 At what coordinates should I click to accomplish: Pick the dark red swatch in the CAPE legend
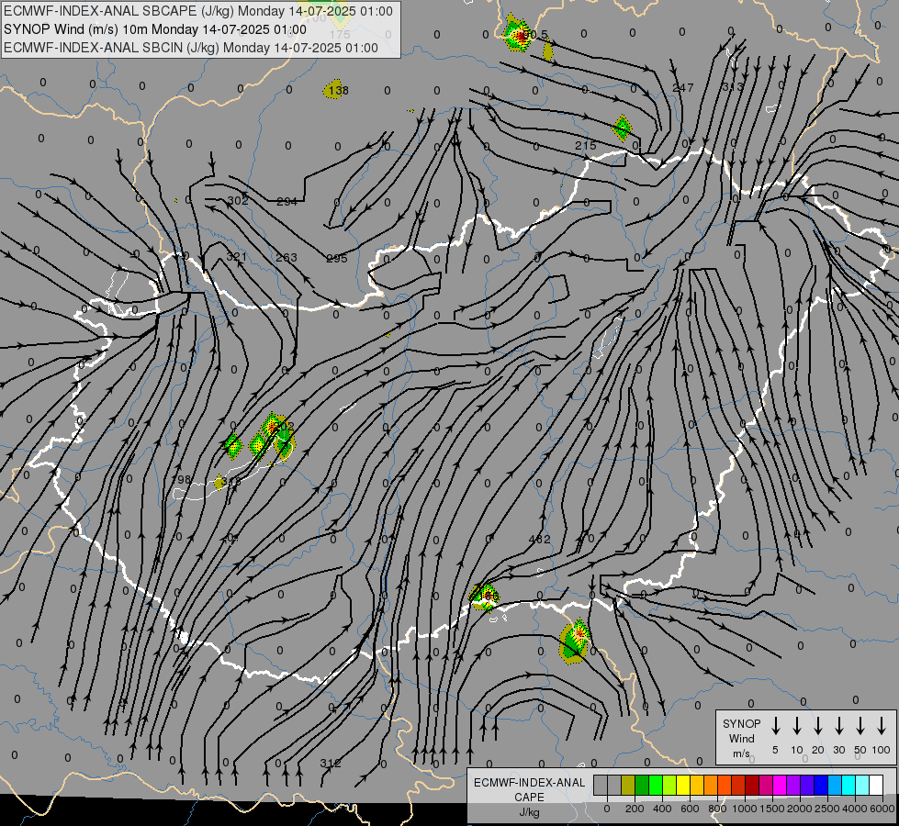tap(752, 786)
